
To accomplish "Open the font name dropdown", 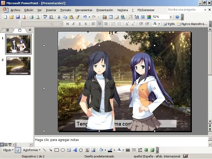I will click(50, 24).
